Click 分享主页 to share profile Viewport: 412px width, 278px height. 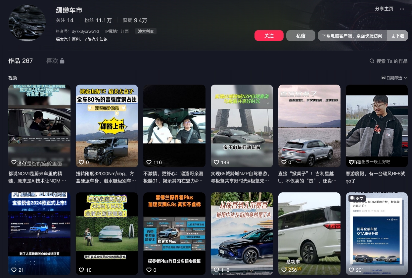pos(384,9)
